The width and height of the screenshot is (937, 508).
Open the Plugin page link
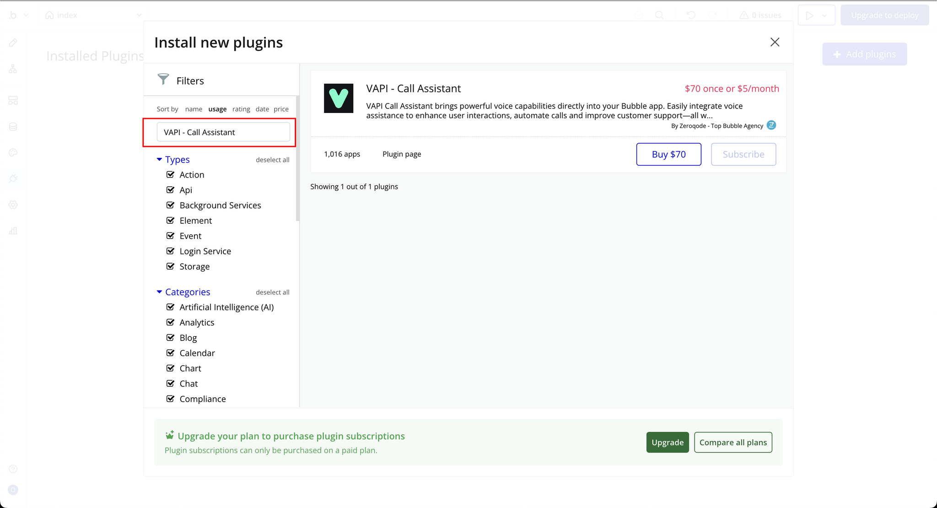tap(402, 154)
